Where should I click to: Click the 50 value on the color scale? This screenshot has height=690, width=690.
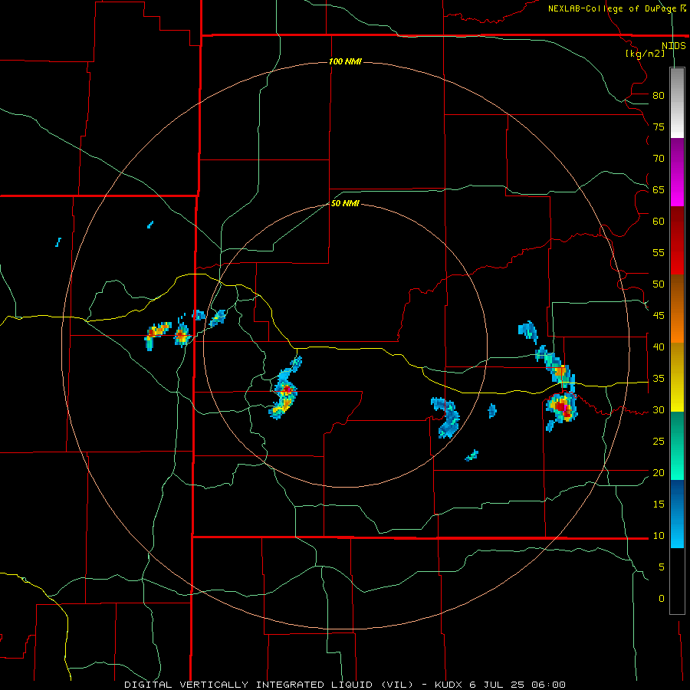tap(659, 284)
